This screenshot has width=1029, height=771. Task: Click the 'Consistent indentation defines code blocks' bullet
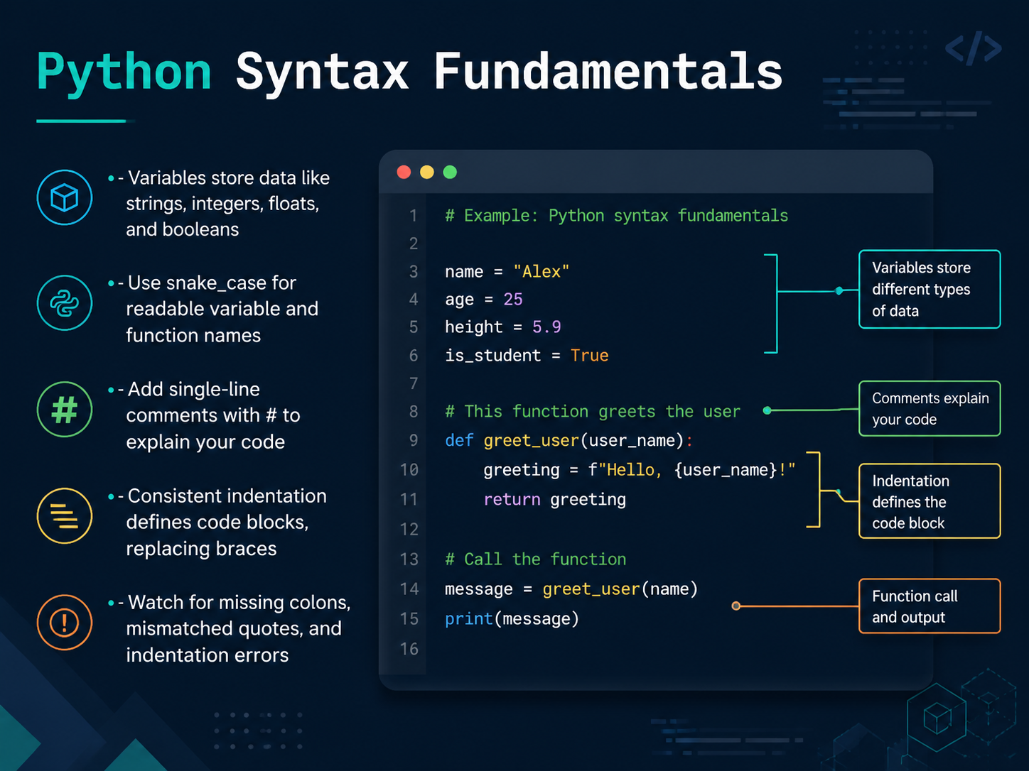(217, 522)
